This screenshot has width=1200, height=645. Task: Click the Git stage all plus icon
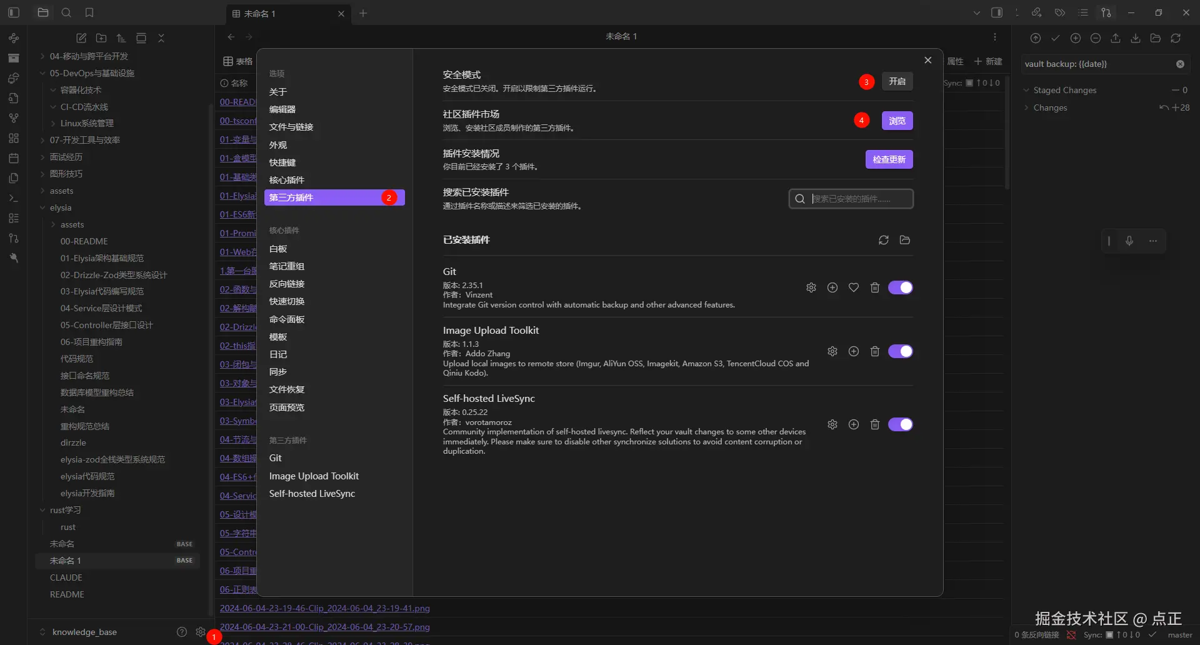[x=1076, y=38]
